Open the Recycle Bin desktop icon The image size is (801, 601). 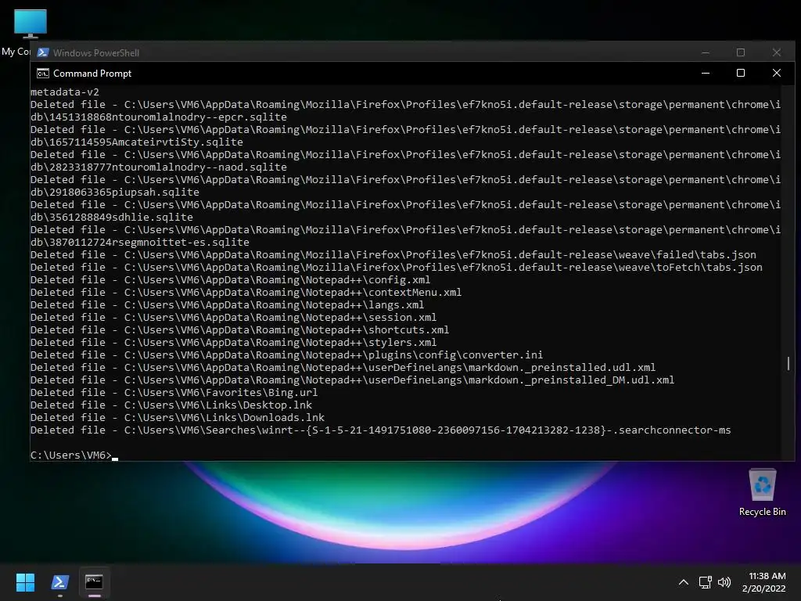pyautogui.click(x=762, y=492)
